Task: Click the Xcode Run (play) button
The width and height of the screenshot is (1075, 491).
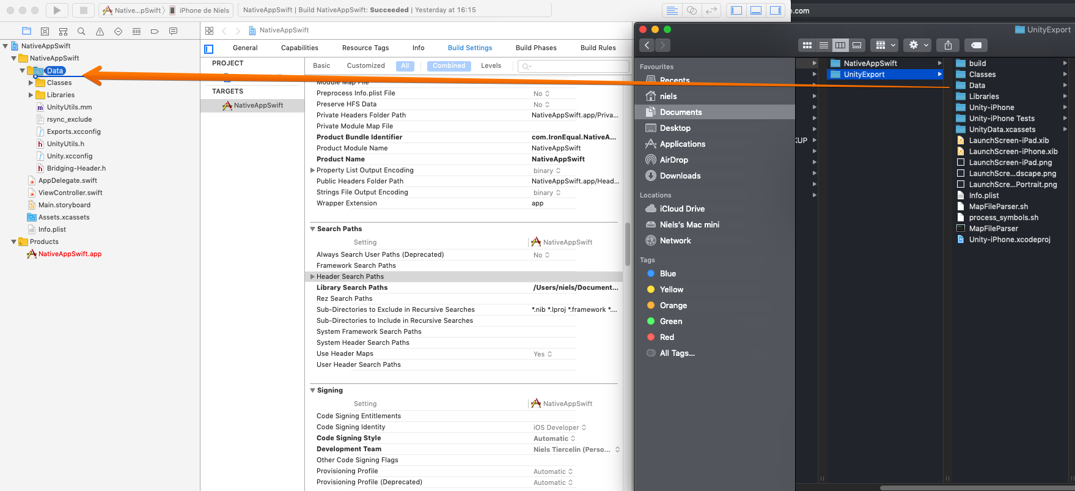Action: pos(57,10)
